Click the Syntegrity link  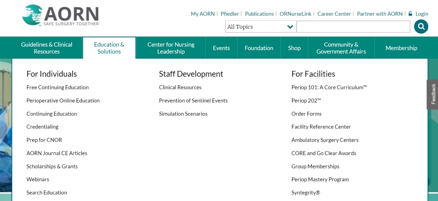(x=306, y=193)
